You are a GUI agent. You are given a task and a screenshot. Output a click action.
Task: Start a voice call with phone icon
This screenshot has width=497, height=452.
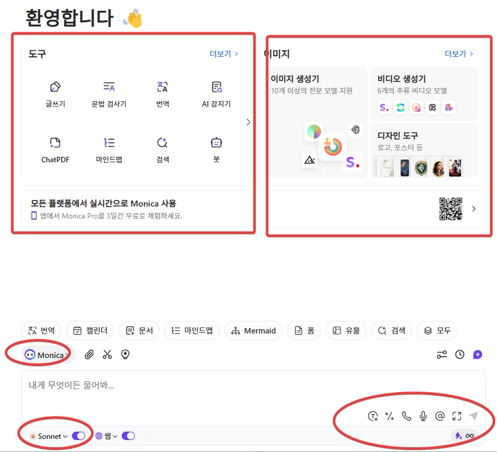click(406, 416)
